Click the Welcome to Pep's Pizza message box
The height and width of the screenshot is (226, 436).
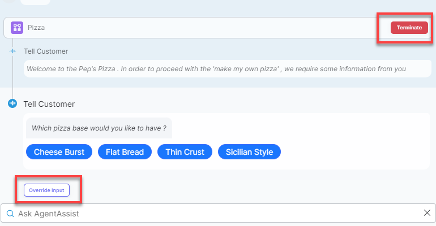pyautogui.click(x=219, y=69)
